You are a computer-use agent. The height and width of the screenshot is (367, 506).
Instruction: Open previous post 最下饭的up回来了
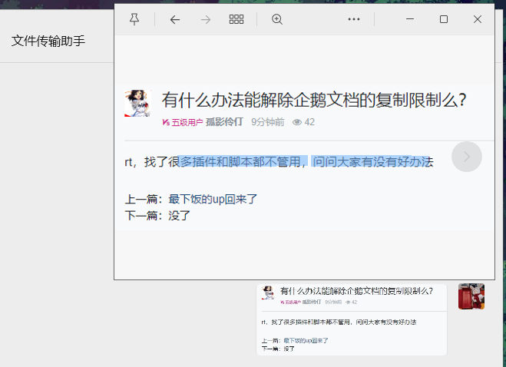pyautogui.click(x=213, y=199)
